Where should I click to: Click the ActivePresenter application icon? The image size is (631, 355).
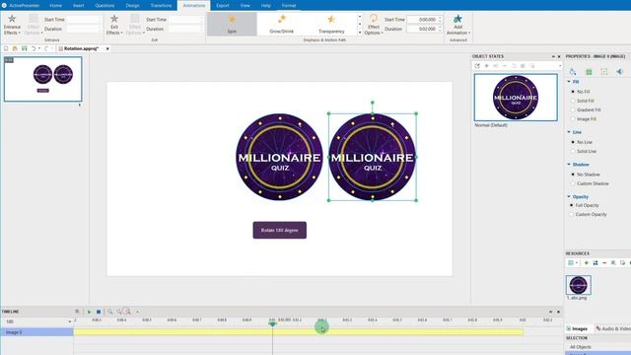pyautogui.click(x=4, y=5)
